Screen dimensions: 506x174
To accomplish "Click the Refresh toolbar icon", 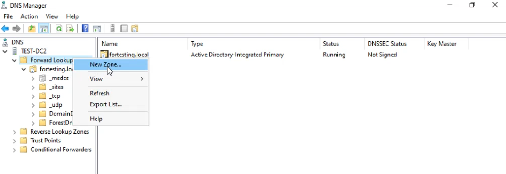I will (x=59, y=29).
